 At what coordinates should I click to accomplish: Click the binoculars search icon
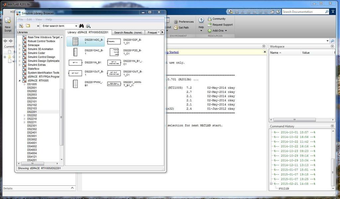click(x=81, y=26)
